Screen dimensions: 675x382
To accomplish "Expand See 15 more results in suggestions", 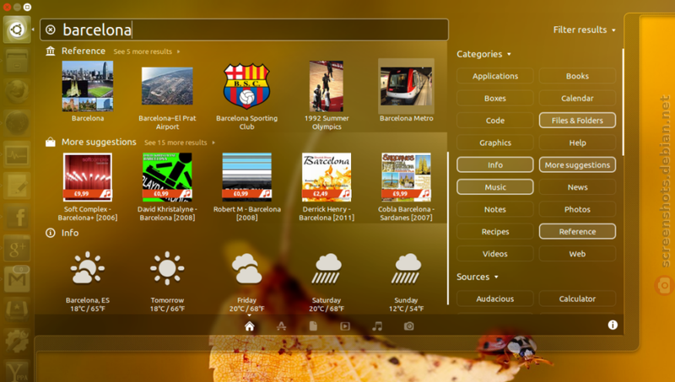I will (180, 143).
